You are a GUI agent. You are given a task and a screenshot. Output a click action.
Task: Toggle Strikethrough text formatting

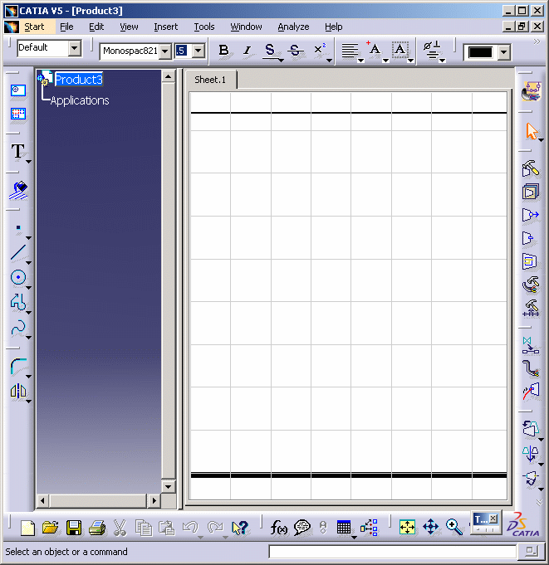(295, 51)
